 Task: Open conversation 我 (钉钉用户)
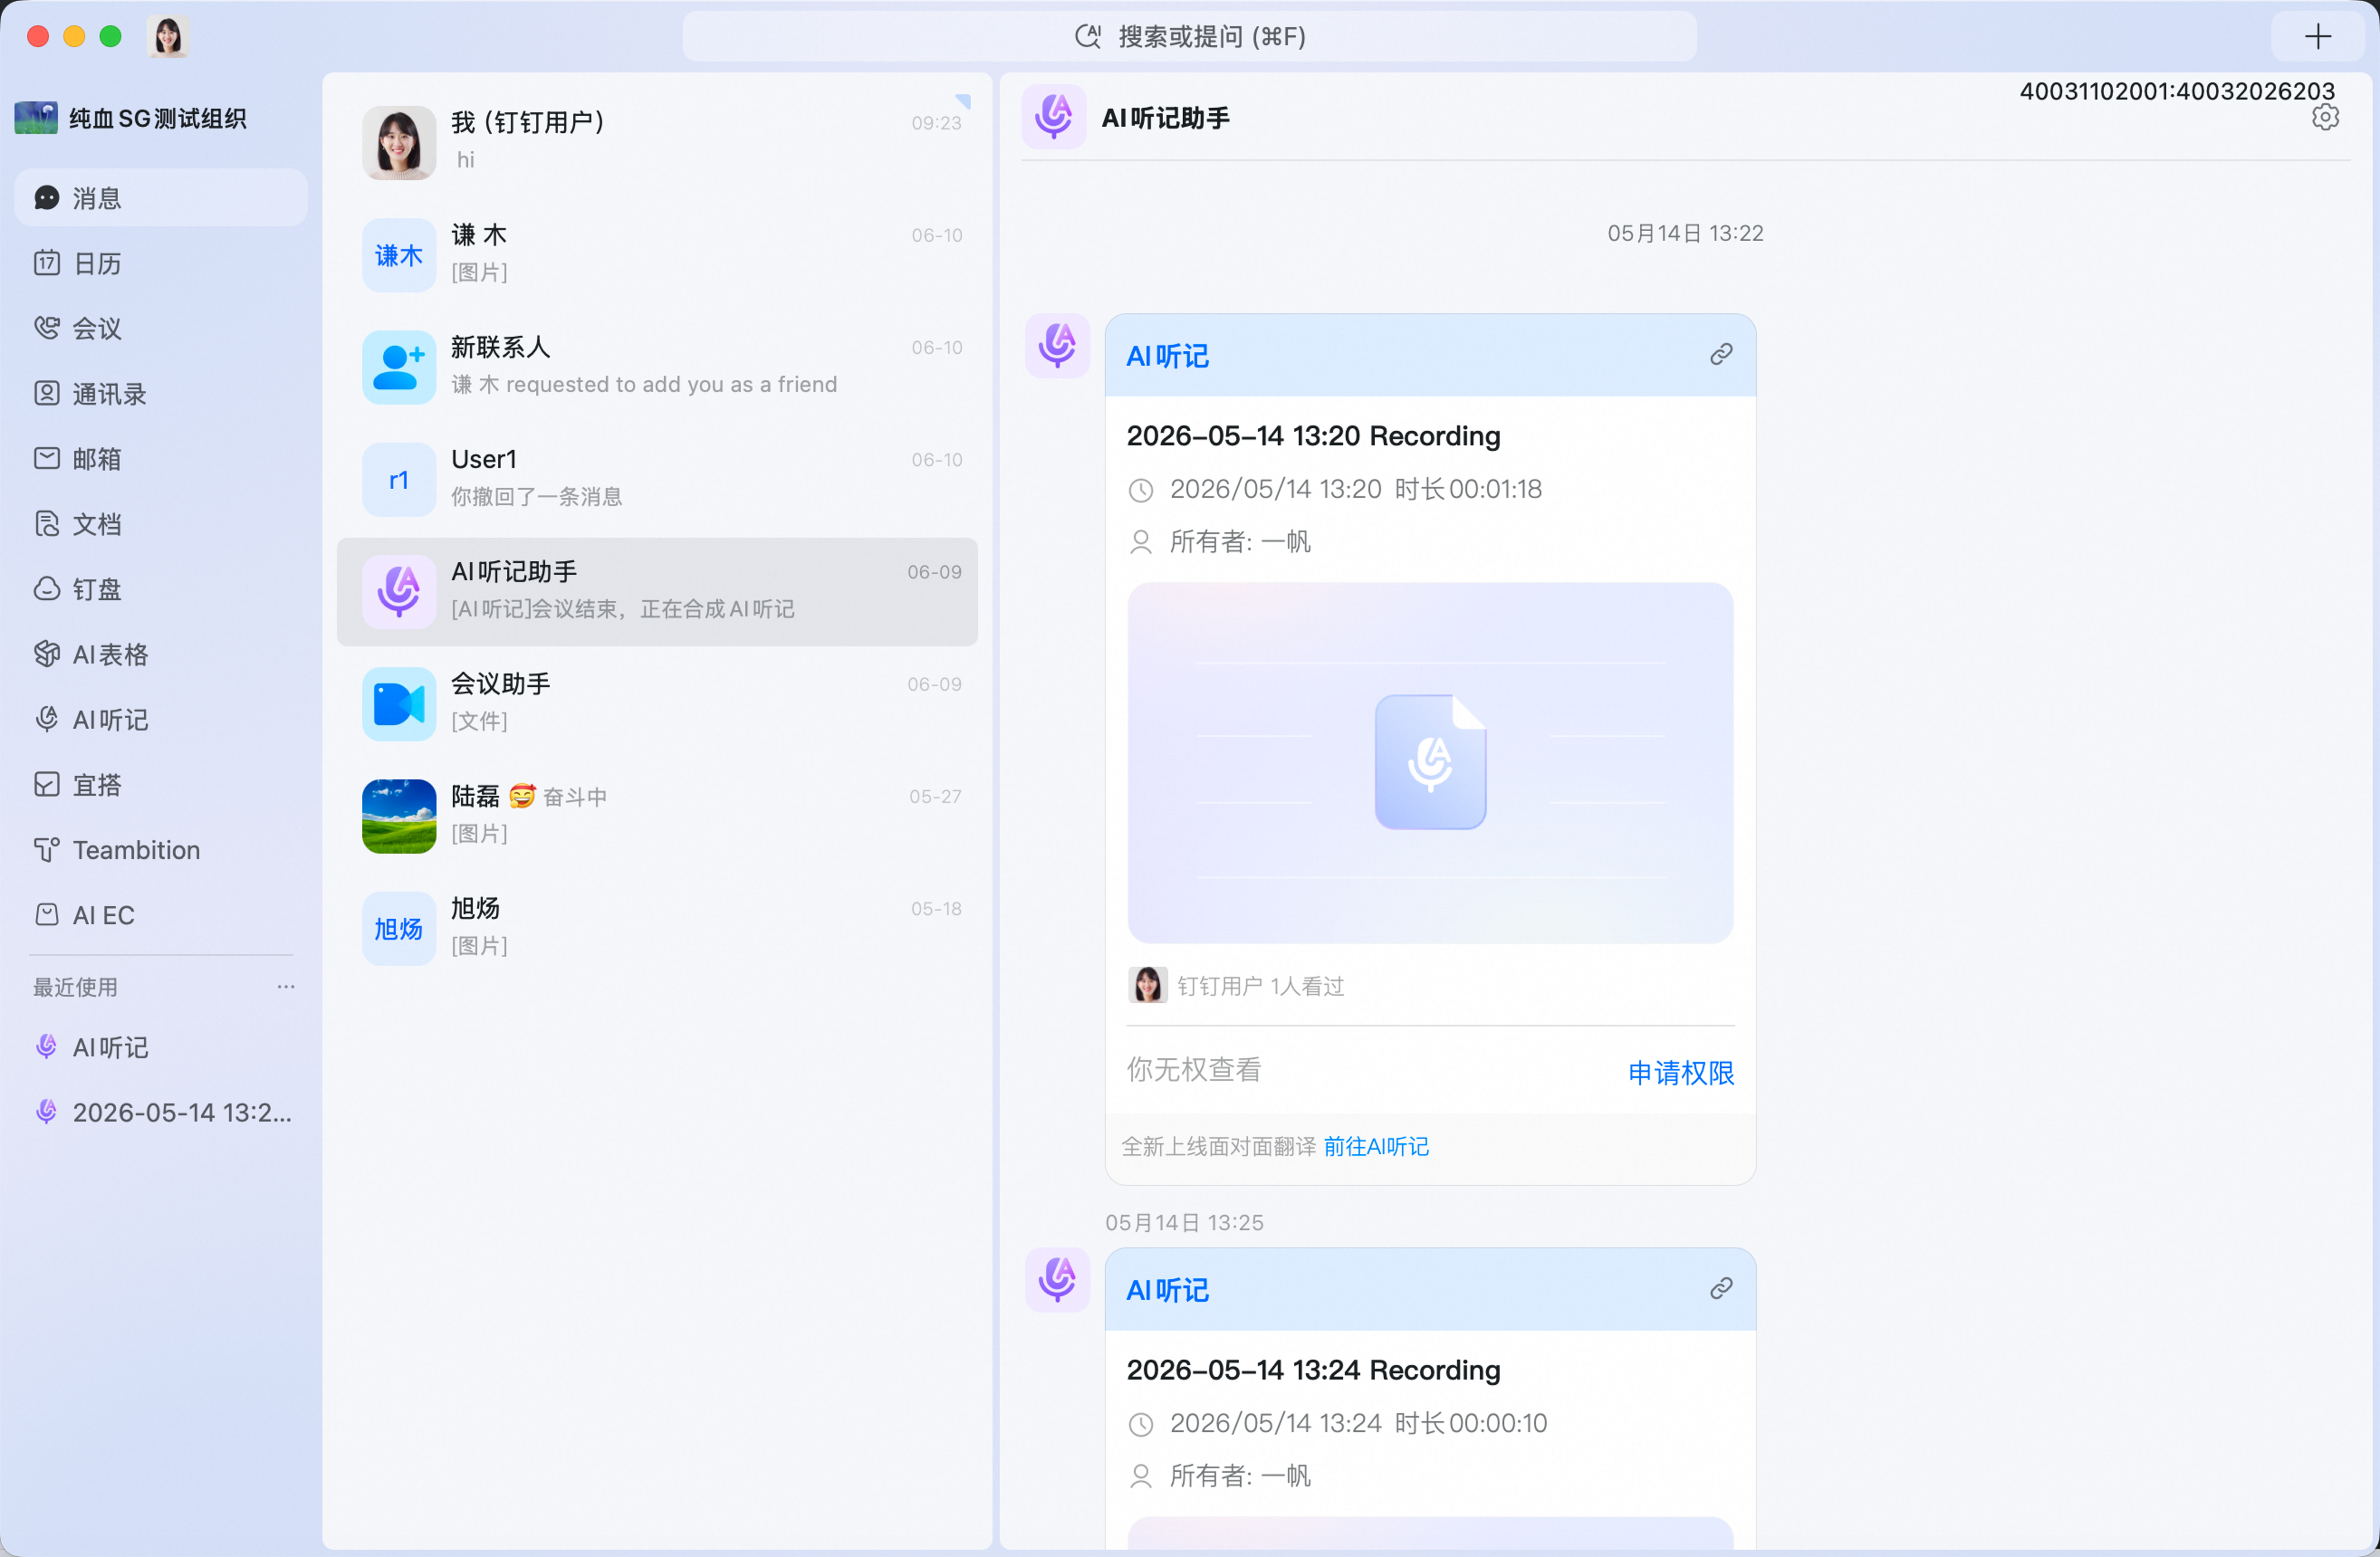point(657,142)
